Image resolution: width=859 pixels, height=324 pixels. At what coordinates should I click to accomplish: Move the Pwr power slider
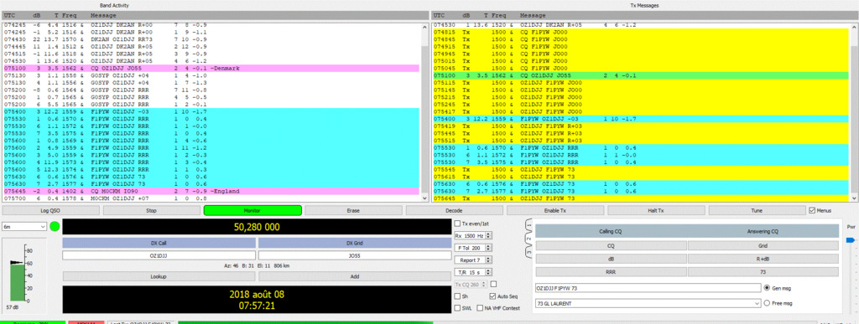851,239
